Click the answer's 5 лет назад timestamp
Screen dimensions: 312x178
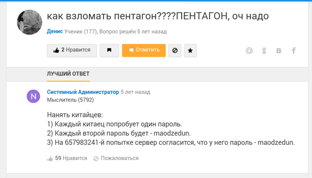click(135, 92)
